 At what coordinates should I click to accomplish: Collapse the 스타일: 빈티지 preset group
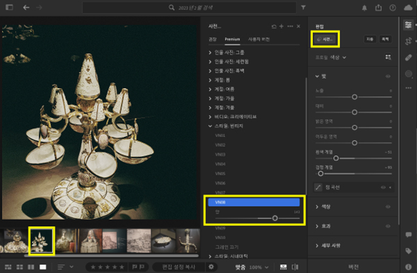226,126
